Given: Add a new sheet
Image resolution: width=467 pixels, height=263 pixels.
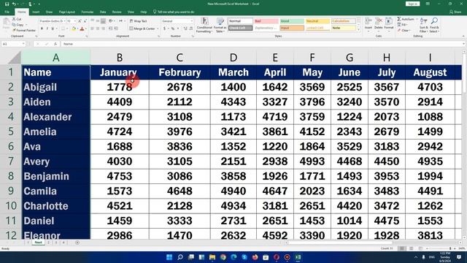Looking at the screenshot, I should click(x=77, y=243).
